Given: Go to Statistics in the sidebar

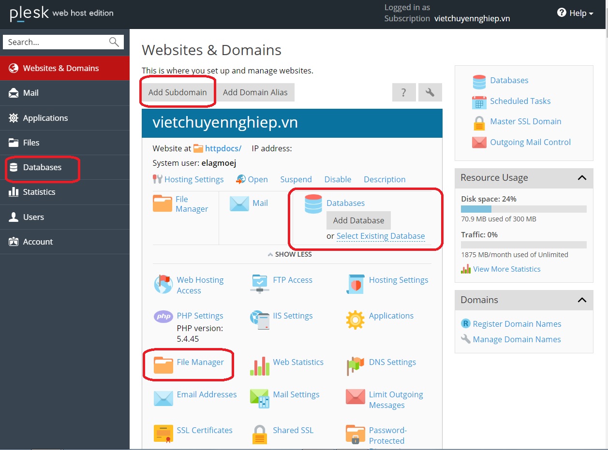Looking at the screenshot, I should coord(39,192).
